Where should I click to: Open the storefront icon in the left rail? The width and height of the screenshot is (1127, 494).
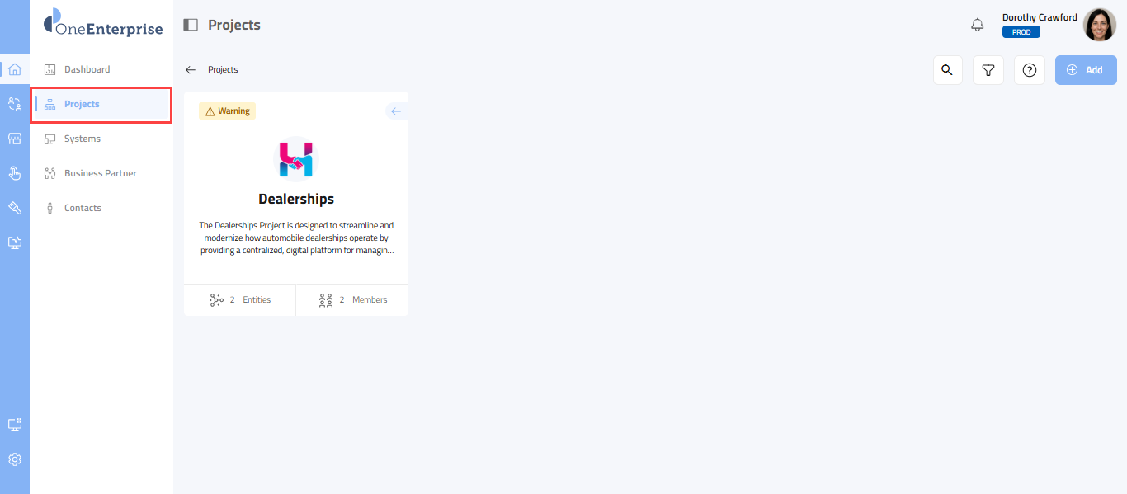point(15,139)
